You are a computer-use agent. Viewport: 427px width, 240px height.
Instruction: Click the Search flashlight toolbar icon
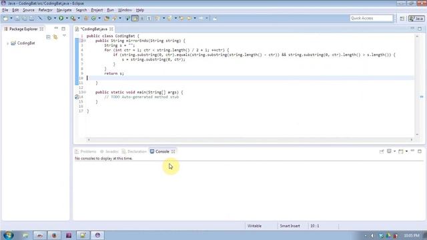[114, 18]
